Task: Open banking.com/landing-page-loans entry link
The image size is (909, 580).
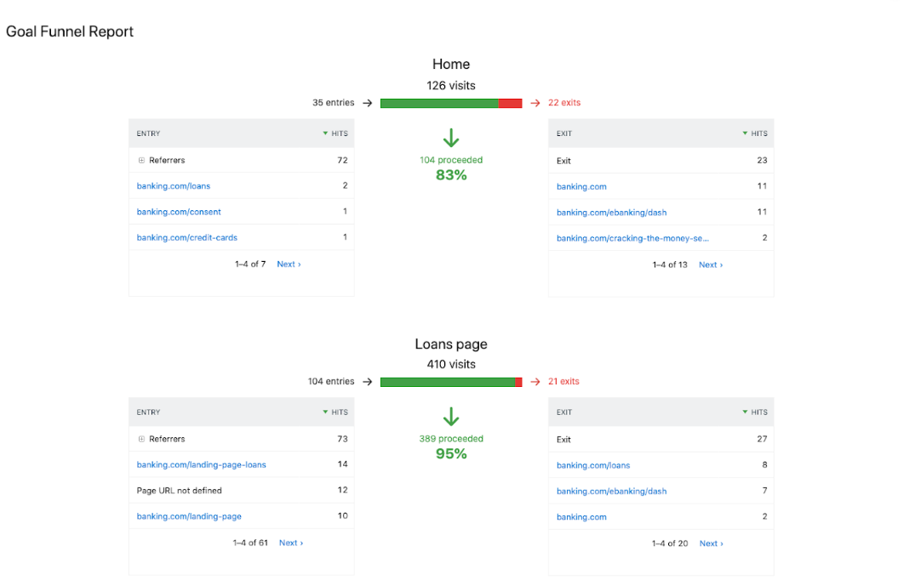Action: [x=201, y=465]
